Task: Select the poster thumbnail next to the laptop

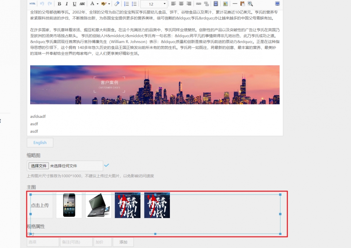Action: click(128, 205)
